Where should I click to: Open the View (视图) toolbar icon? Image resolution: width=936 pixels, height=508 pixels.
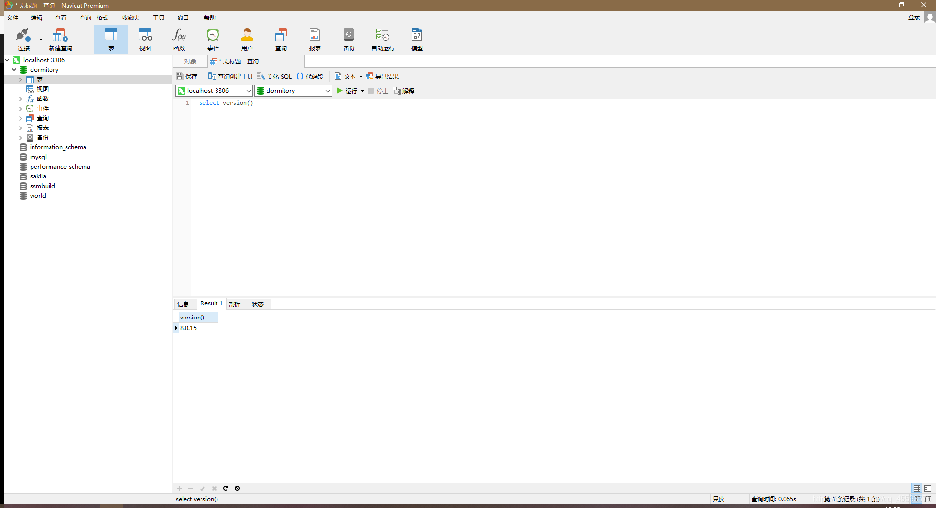point(145,39)
